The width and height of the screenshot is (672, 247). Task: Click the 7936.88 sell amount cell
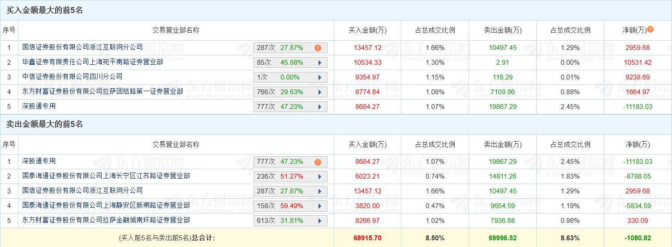click(x=502, y=221)
